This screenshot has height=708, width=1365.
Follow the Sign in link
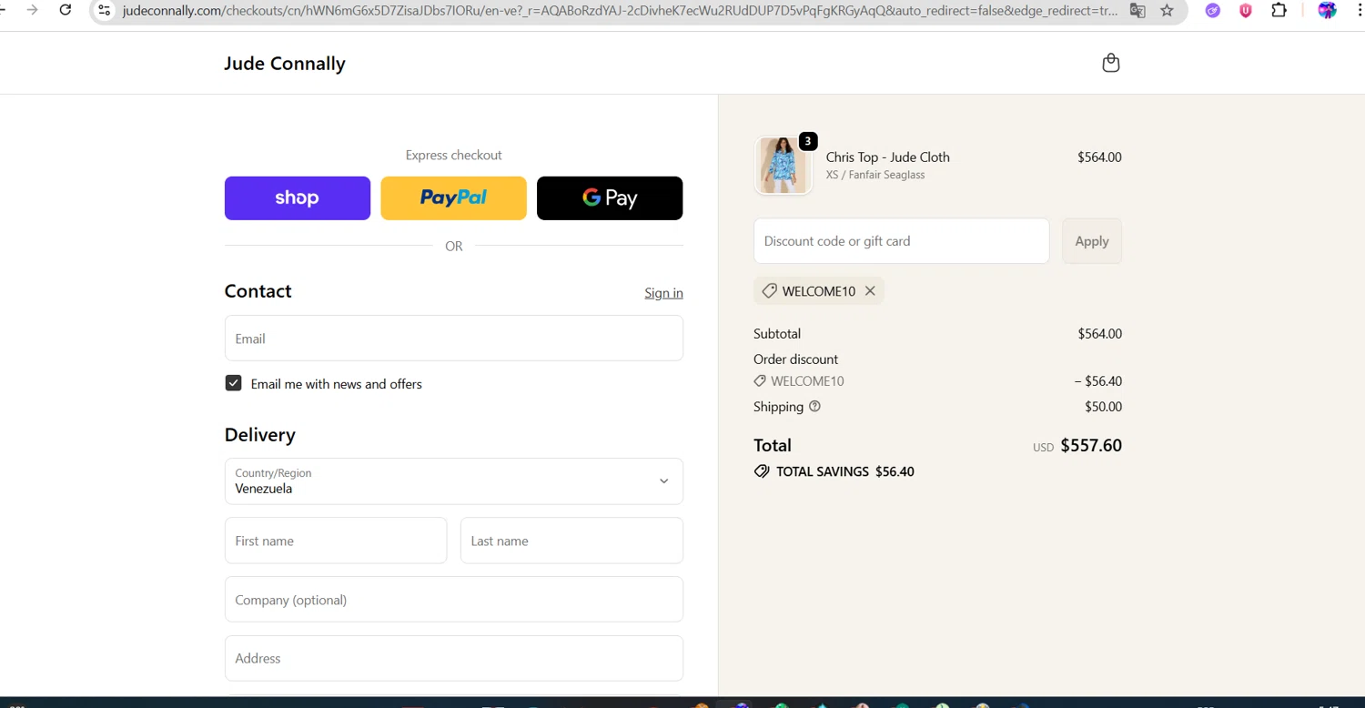click(x=663, y=293)
